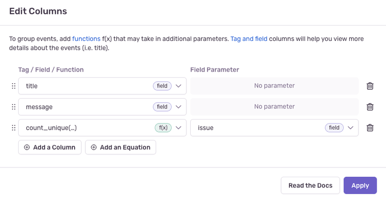Click the plus icon on Add a Column
386x200 pixels.
pos(27,147)
